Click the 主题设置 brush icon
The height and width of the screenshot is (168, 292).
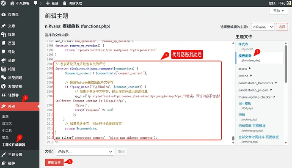click(x=3, y=154)
